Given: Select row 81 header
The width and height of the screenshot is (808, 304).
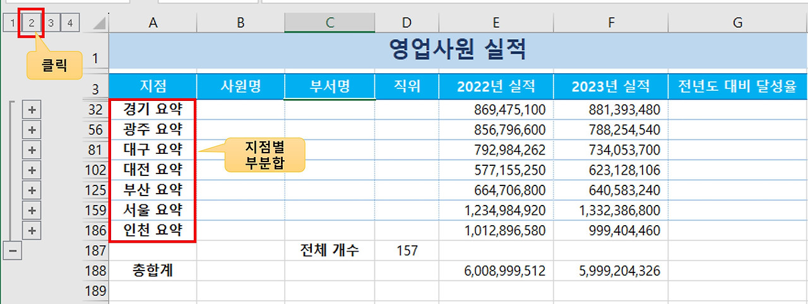Looking at the screenshot, I should [95, 150].
